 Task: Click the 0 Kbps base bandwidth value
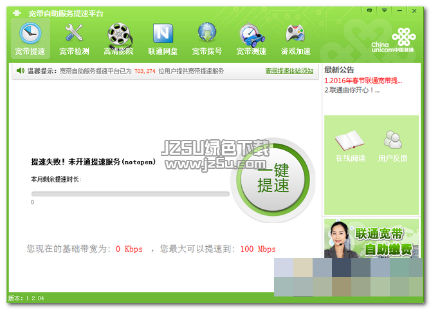(x=129, y=249)
